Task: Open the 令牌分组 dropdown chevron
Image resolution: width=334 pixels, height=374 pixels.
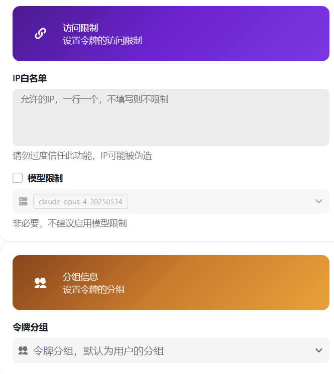Action: tap(319, 350)
